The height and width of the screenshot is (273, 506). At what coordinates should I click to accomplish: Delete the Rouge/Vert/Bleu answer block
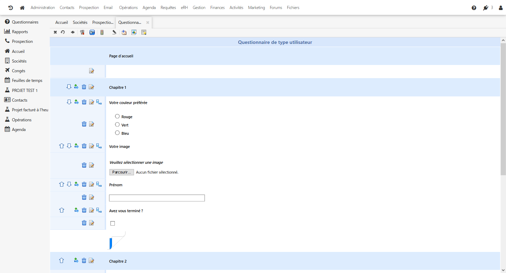[84, 124]
